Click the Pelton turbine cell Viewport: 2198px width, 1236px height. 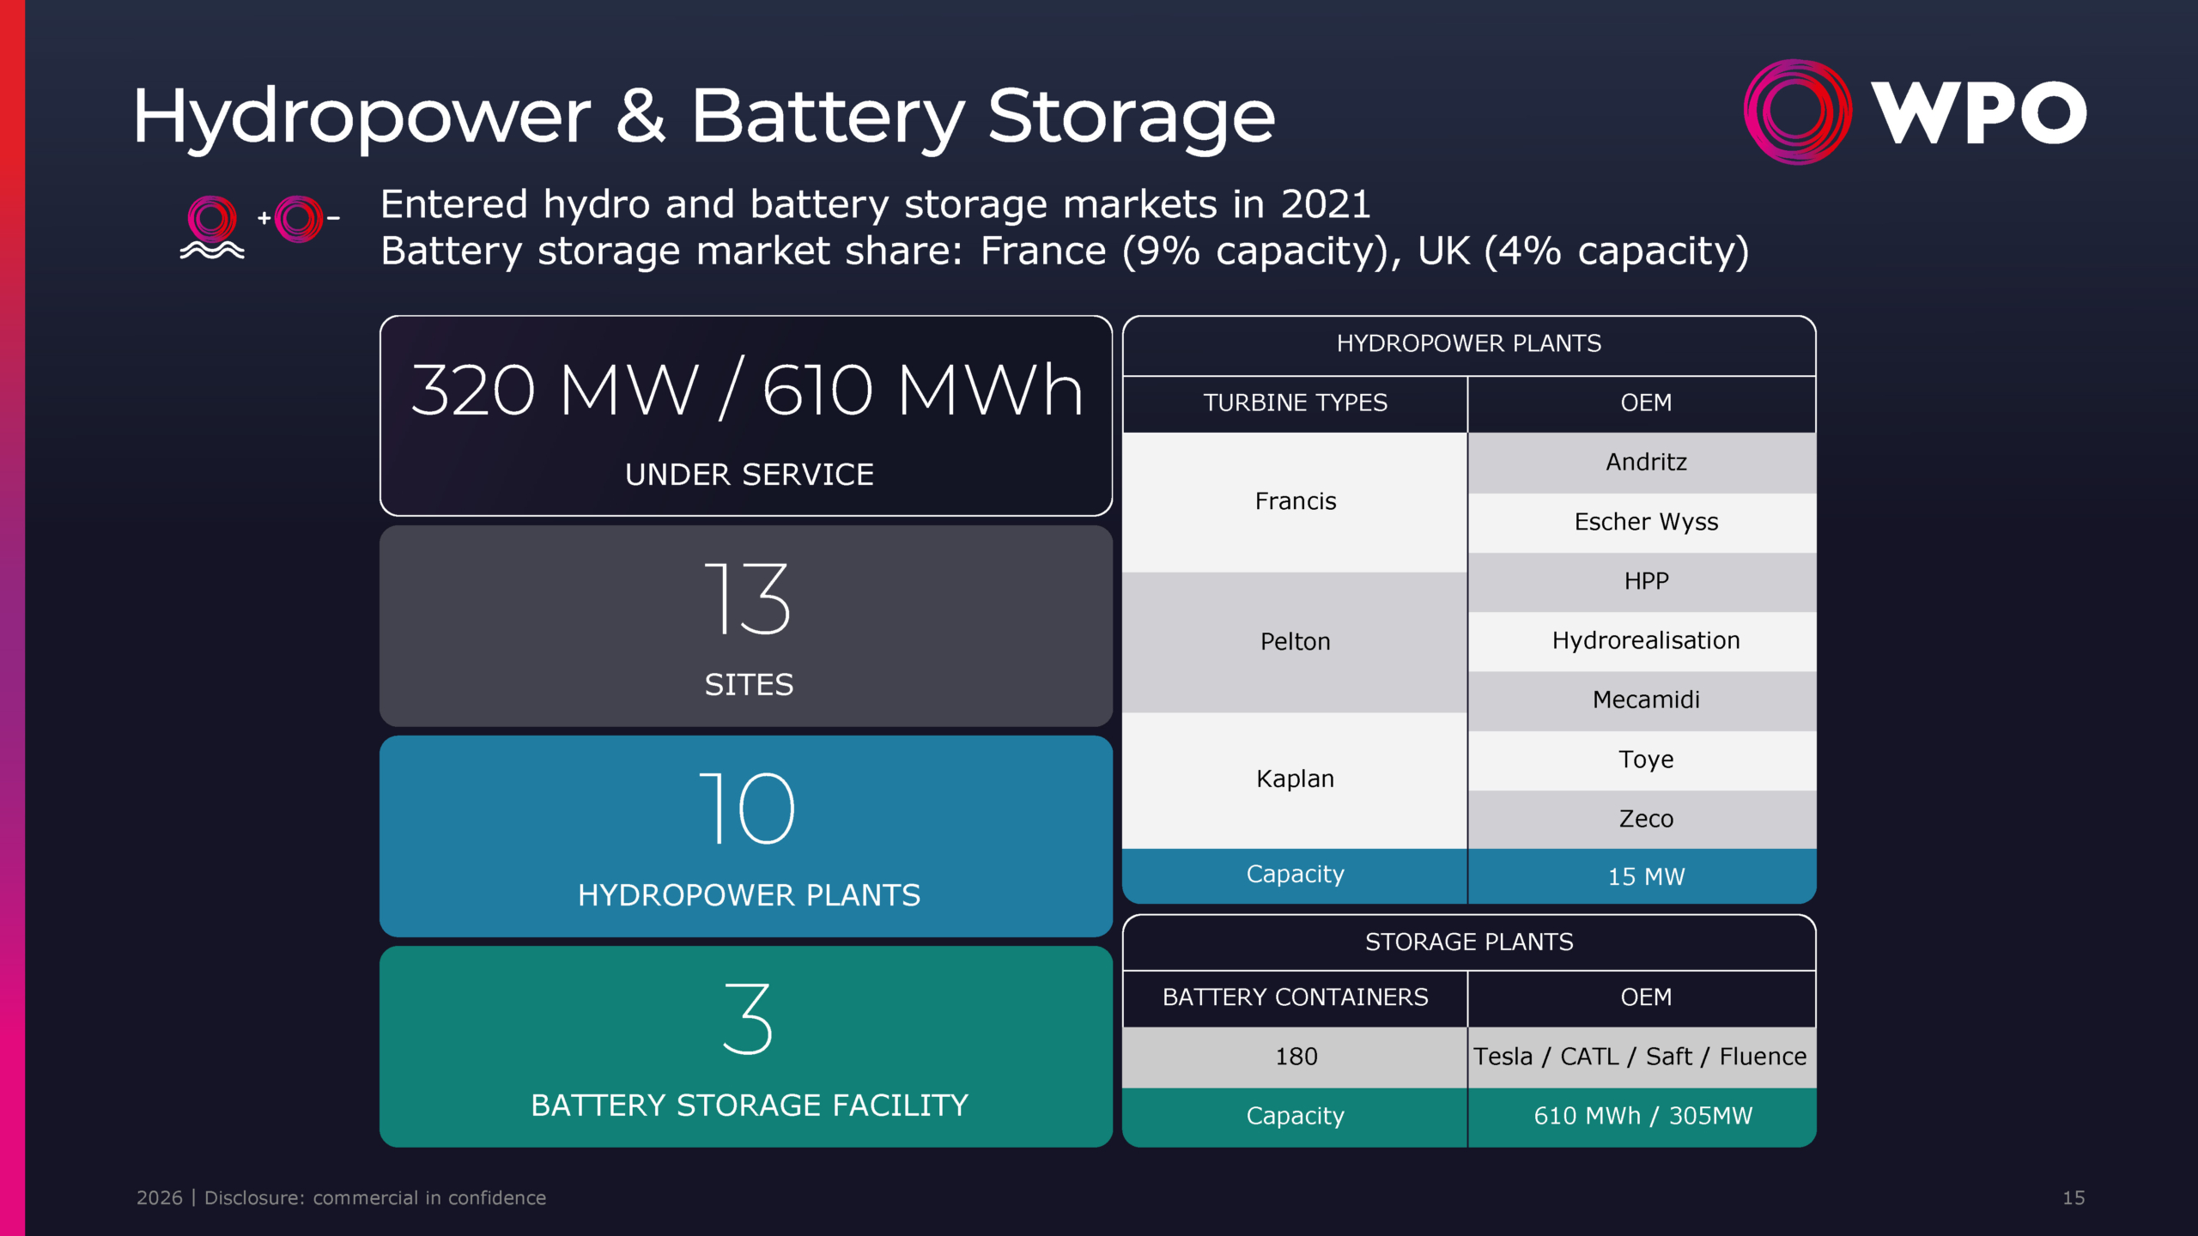click(1295, 642)
